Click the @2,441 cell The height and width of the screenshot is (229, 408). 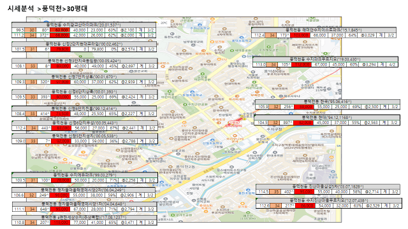tap(129, 128)
